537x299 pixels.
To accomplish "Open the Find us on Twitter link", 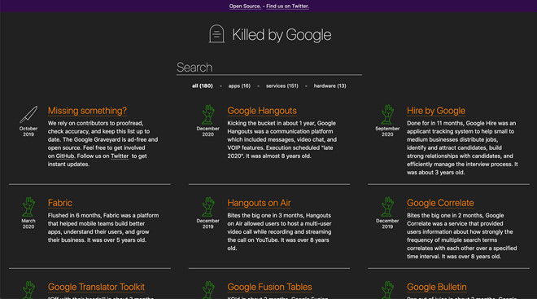I will point(288,7).
